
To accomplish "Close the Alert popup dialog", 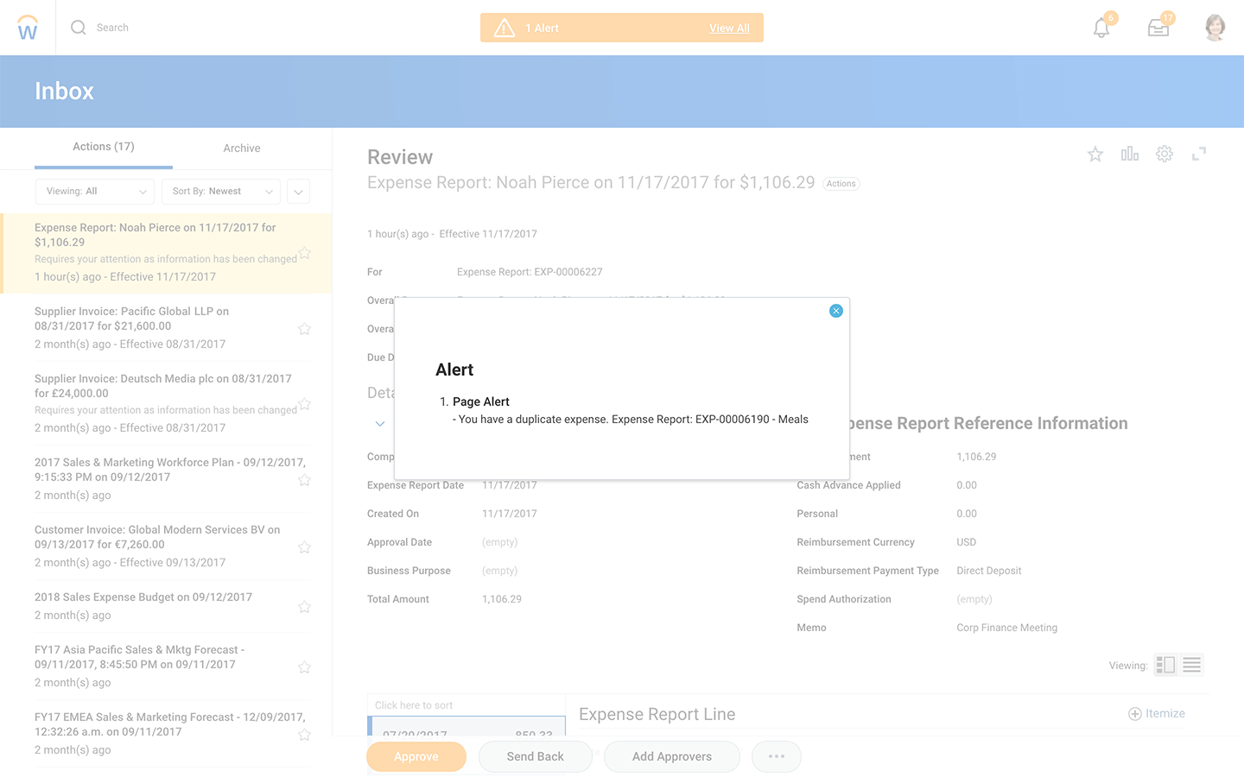I will [835, 311].
